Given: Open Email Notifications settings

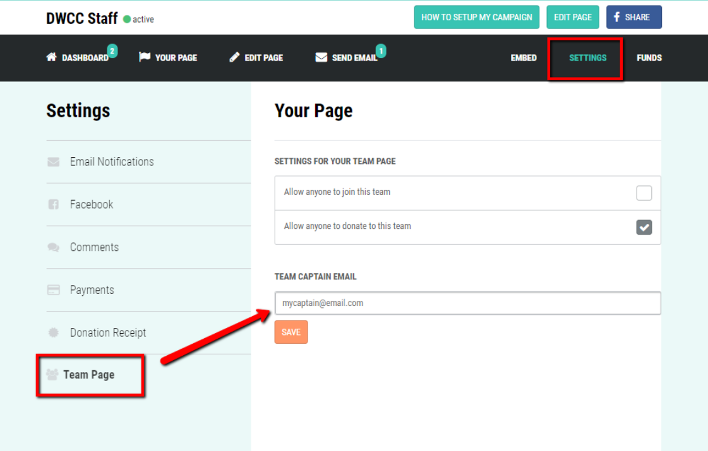Looking at the screenshot, I should pos(148,161).
